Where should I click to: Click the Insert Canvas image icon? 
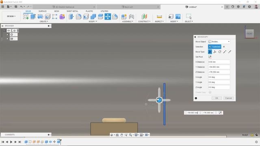[178, 17]
